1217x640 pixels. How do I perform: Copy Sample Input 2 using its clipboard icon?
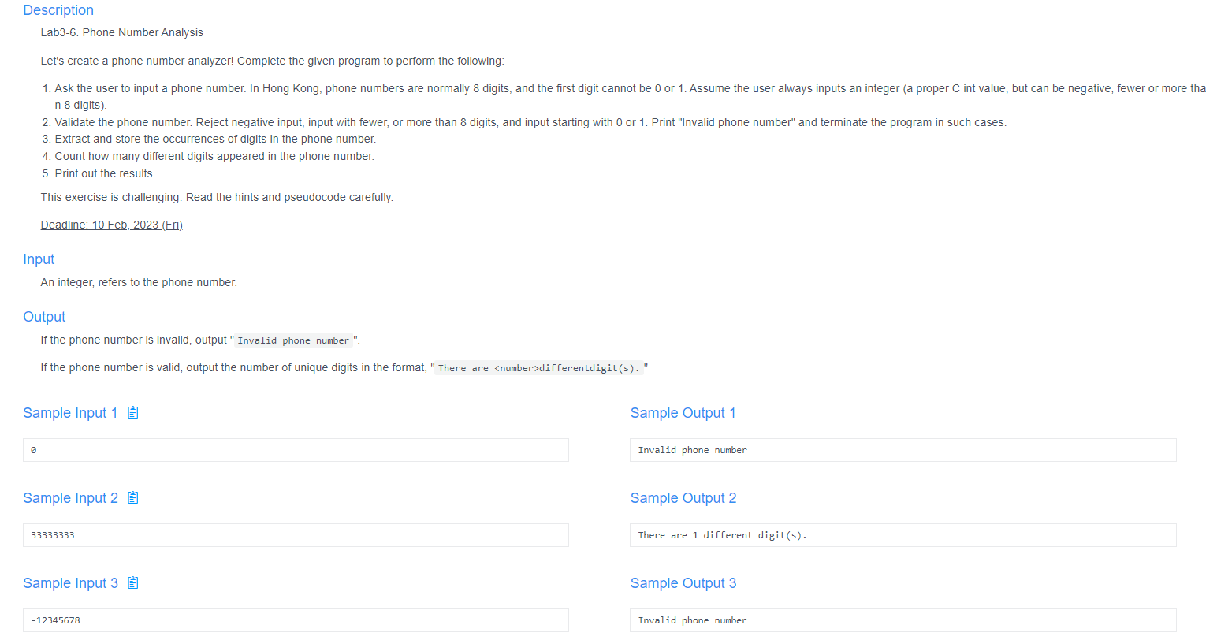tap(133, 497)
